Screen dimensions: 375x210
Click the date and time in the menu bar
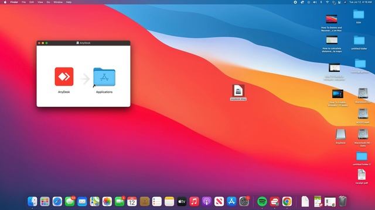360,2
